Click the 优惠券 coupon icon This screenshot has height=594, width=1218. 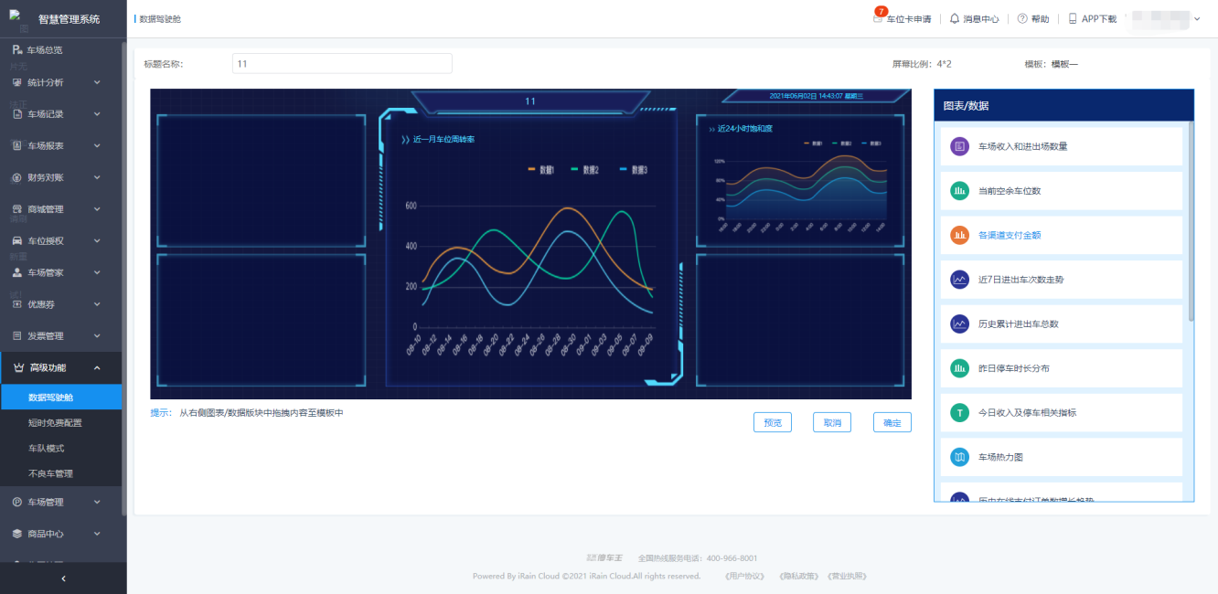coord(16,304)
